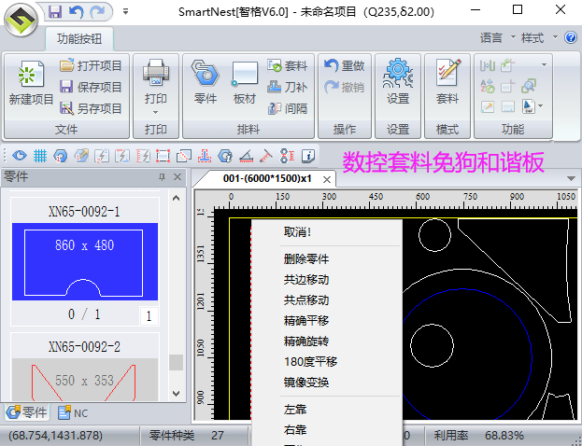Screen dimensions: 582x446
Task: Click the lightning icon with red top bar
Action: tap(122, 156)
